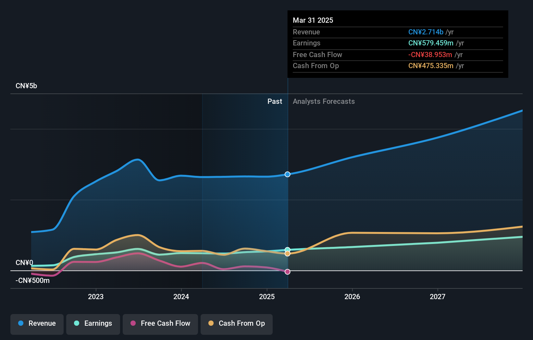The width and height of the screenshot is (533, 340).
Task: Toggle the Revenue legend button
Action: click(x=37, y=324)
